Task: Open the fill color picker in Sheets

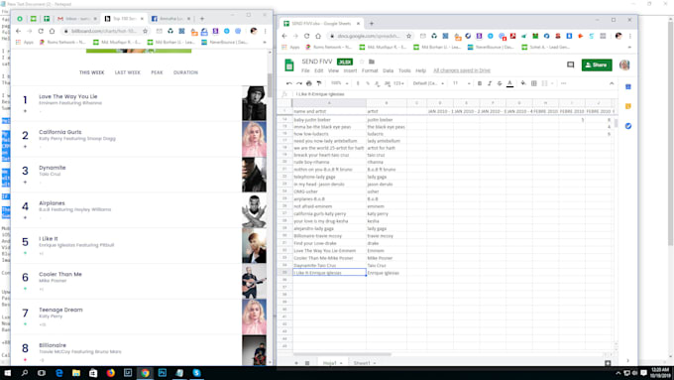Action: pyautogui.click(x=523, y=83)
